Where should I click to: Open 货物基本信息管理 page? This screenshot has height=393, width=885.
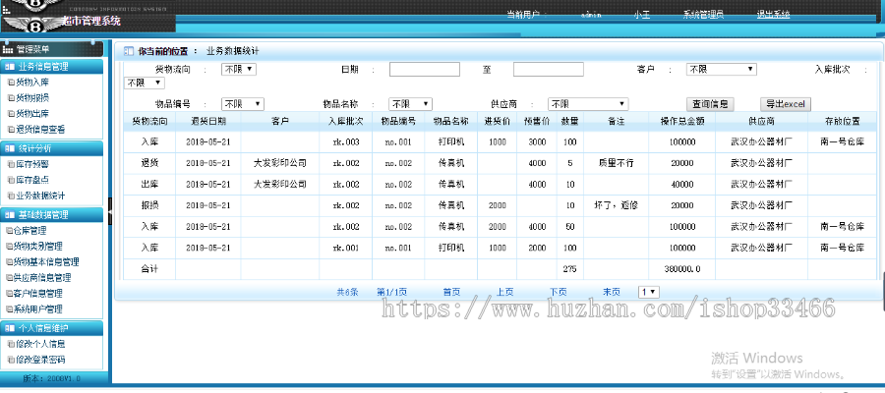[x=46, y=262]
